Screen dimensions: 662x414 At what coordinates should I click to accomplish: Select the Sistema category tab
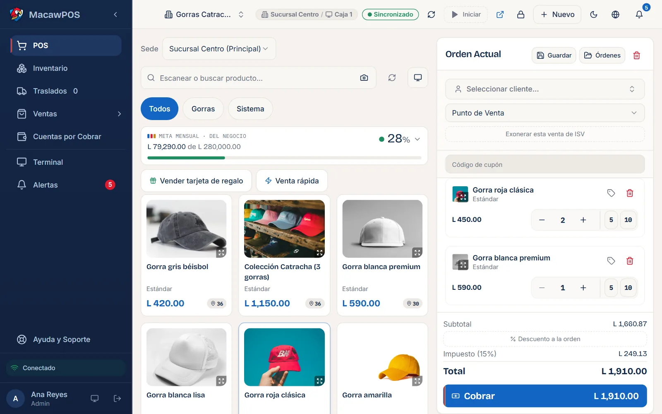[250, 109]
